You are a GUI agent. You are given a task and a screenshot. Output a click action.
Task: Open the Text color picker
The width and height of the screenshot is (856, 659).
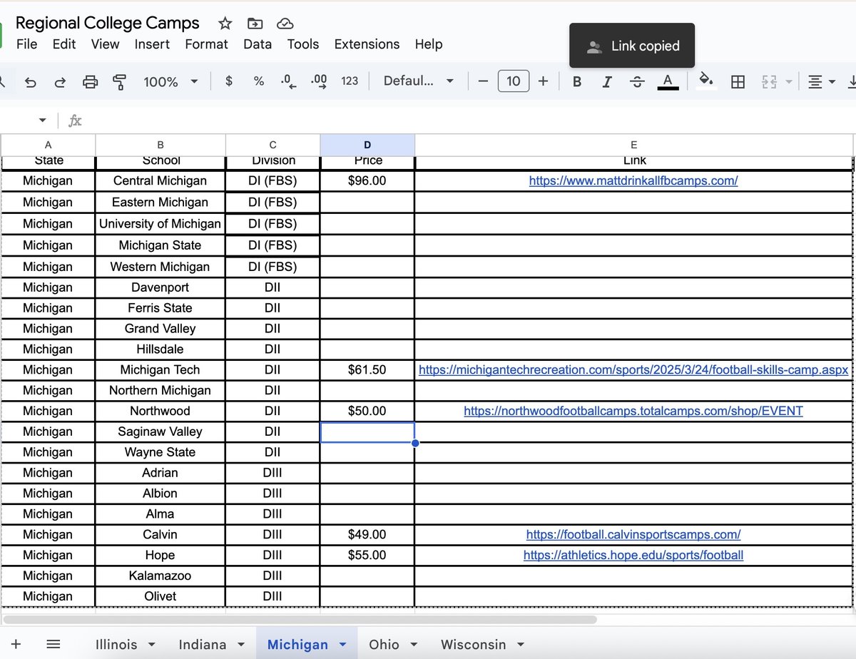click(668, 81)
